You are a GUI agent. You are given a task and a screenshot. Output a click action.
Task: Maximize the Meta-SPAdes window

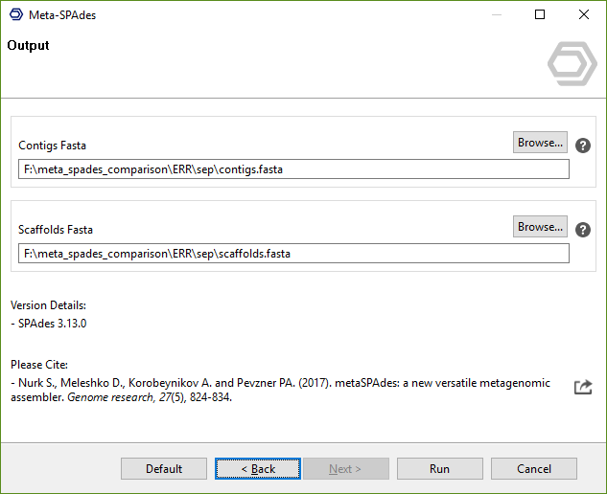pos(540,15)
